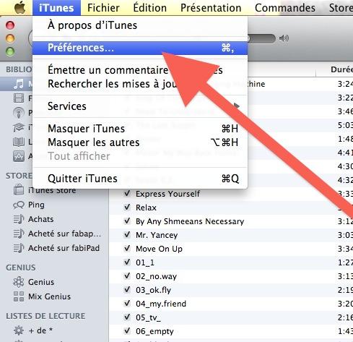
Task: Open the Présentation menu
Action: [x=211, y=8]
